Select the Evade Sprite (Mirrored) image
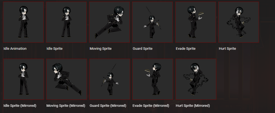Screen dimensions: 275x113 tap(153, 79)
